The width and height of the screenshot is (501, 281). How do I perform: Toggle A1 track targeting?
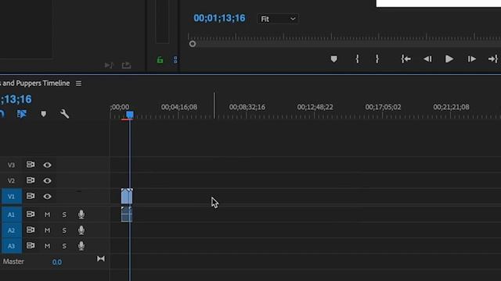pyautogui.click(x=12, y=215)
